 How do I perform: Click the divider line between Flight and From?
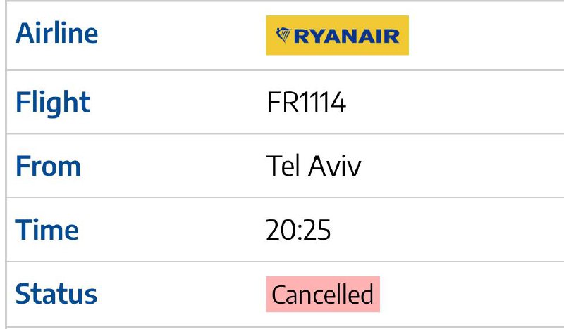click(x=285, y=134)
